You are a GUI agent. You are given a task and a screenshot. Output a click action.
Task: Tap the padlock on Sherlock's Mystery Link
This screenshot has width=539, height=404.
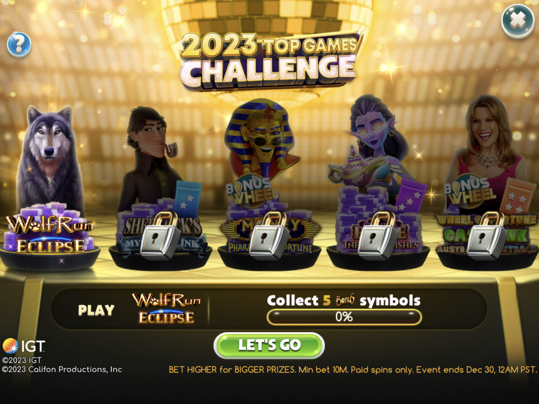coord(160,235)
